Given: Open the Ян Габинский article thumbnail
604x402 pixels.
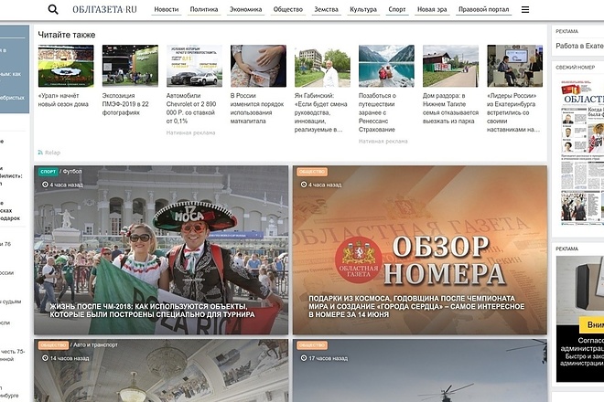Looking at the screenshot, I should pyautogui.click(x=322, y=66).
